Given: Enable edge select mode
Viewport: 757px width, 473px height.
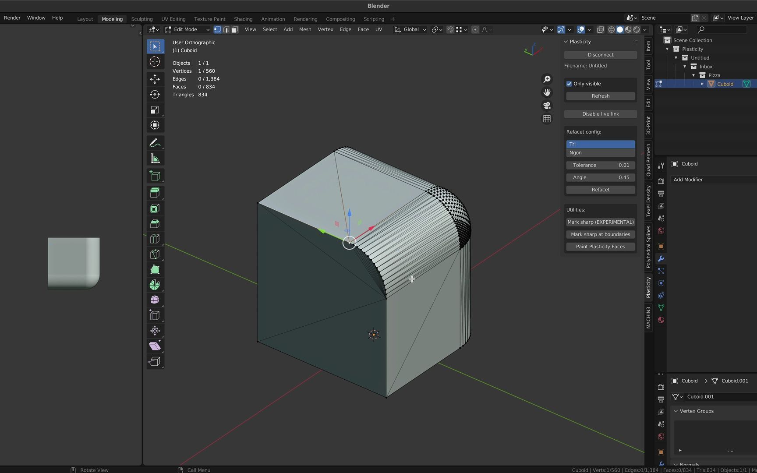Looking at the screenshot, I should (x=226, y=29).
